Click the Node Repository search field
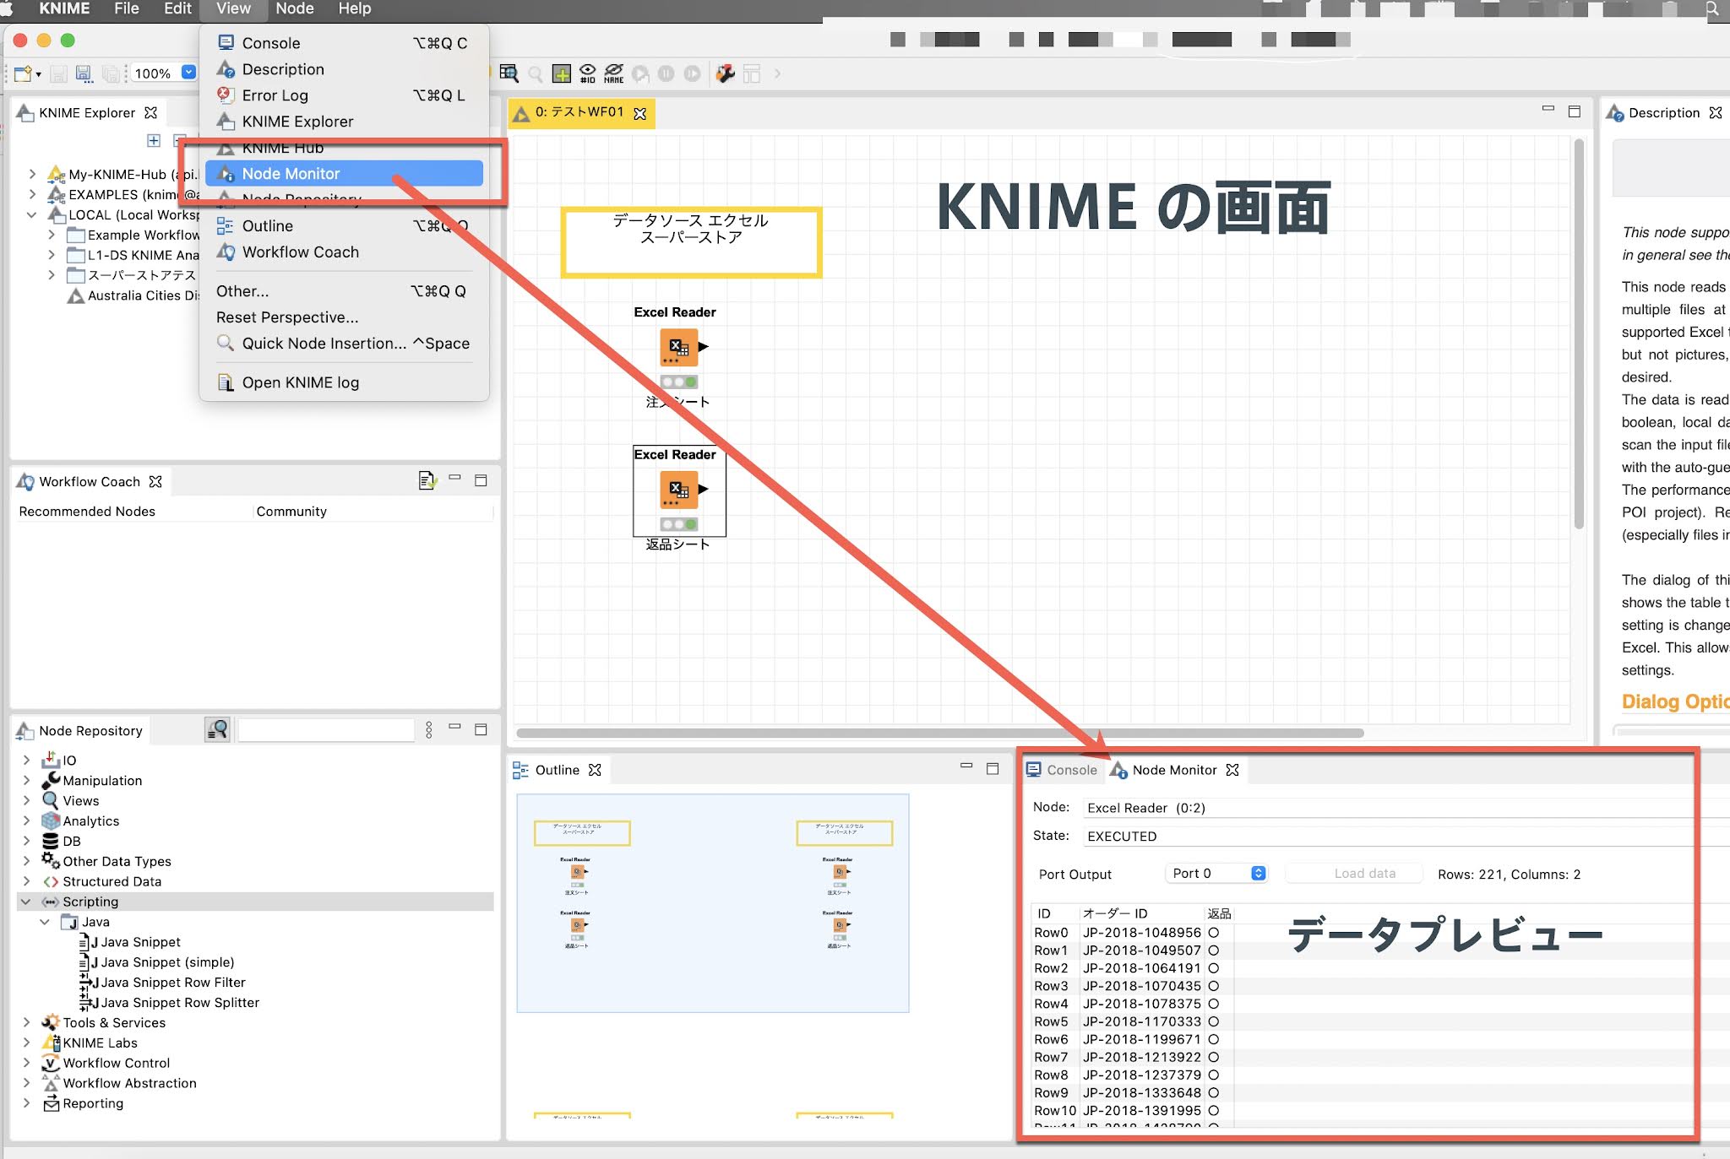This screenshot has height=1159, width=1730. 326,729
